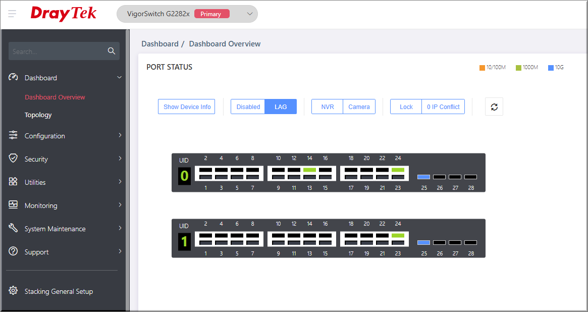588x312 pixels.
Task: Toggle the Disabled ports filter
Action: pyautogui.click(x=248, y=107)
